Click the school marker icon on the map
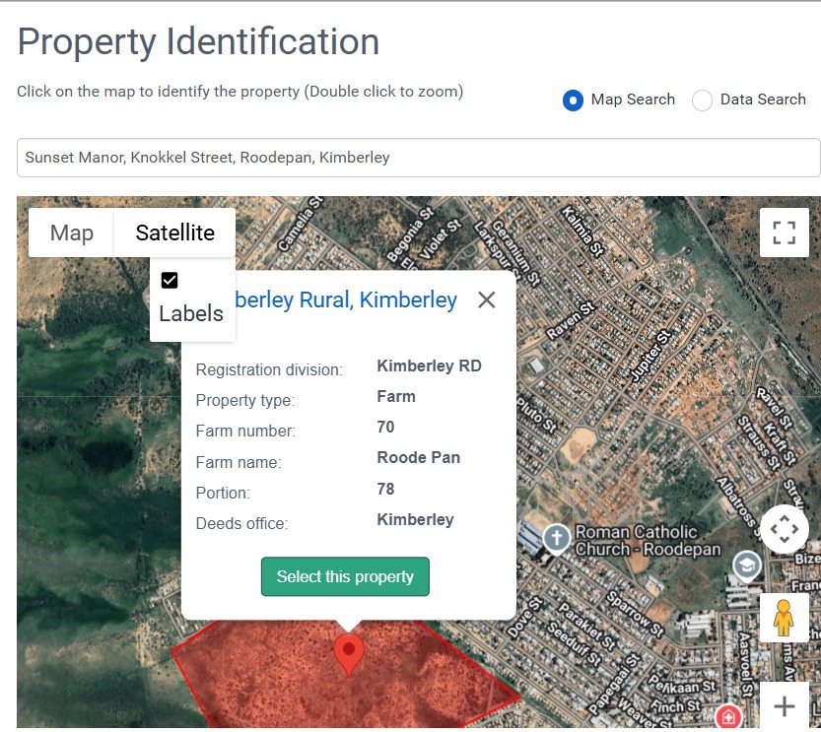Viewport: 821px width, 732px height. coord(747,565)
